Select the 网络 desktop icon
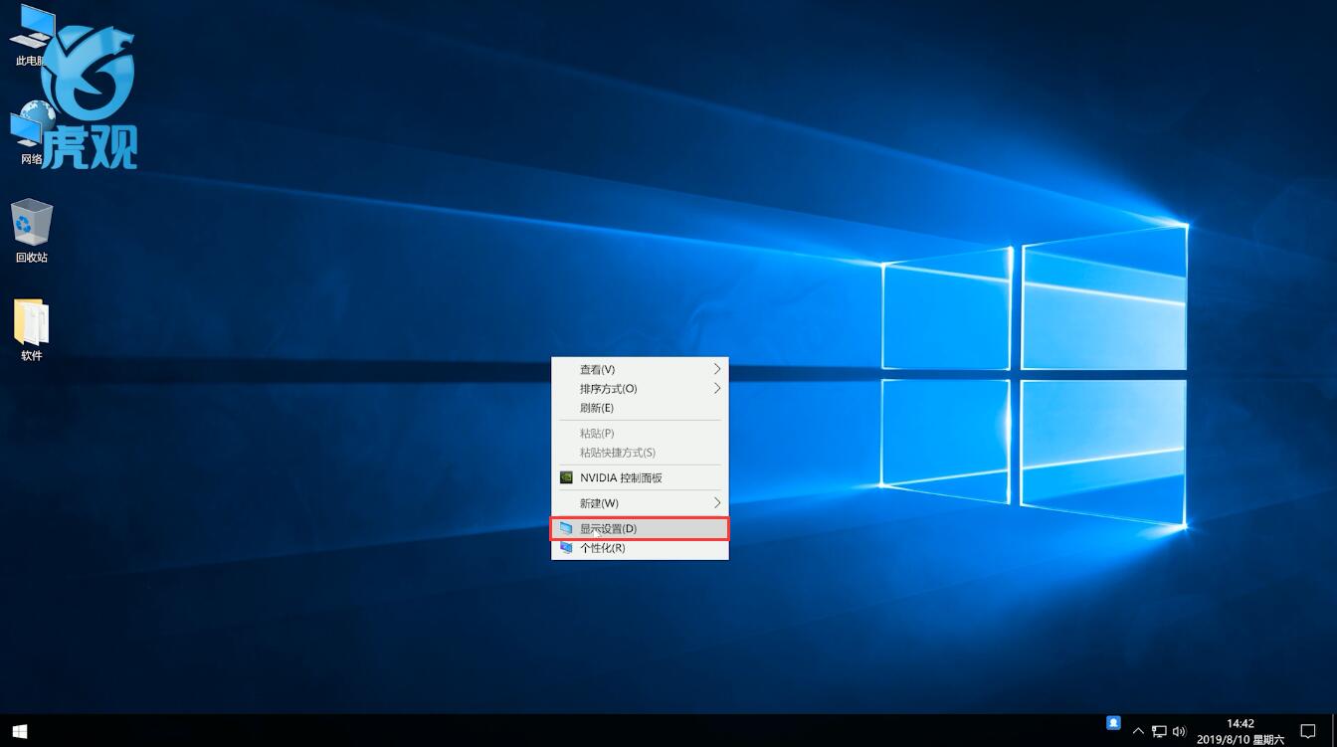The width and height of the screenshot is (1337, 747). (x=32, y=134)
